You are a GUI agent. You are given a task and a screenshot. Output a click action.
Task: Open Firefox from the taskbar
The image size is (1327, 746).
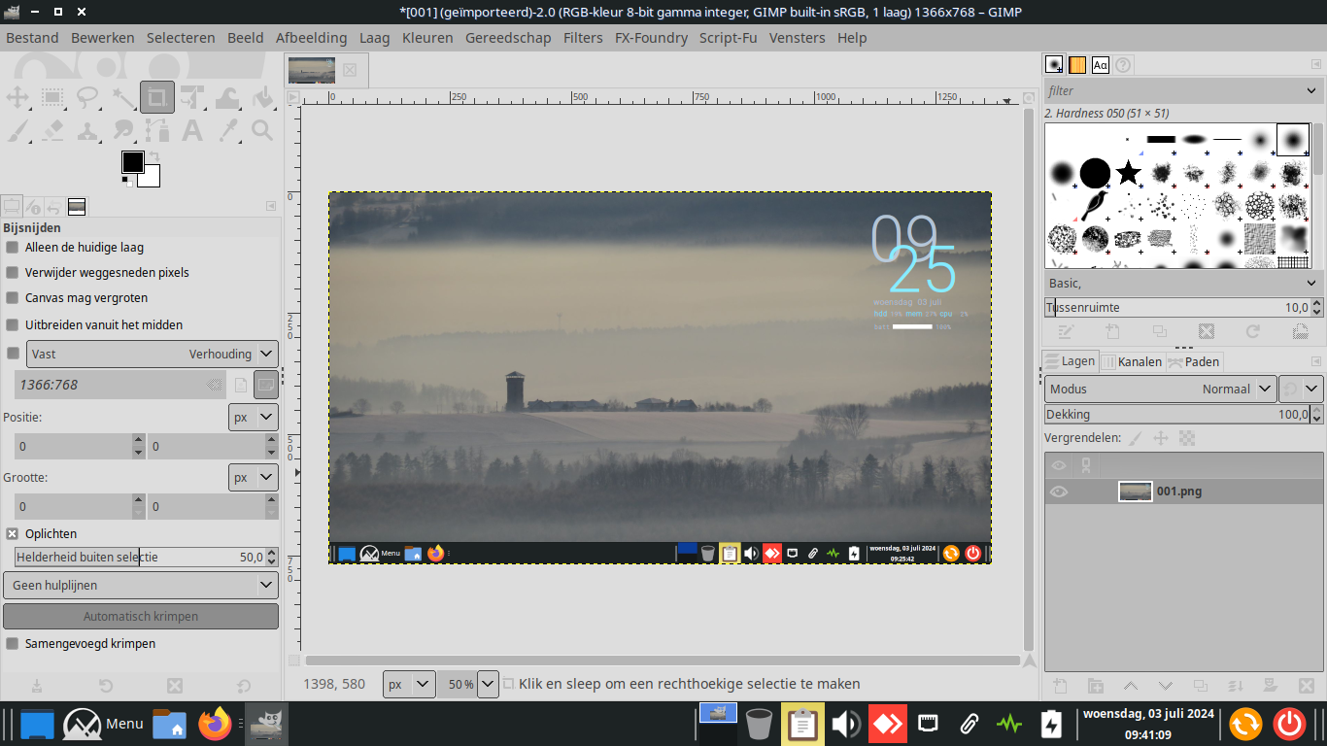[x=215, y=724]
